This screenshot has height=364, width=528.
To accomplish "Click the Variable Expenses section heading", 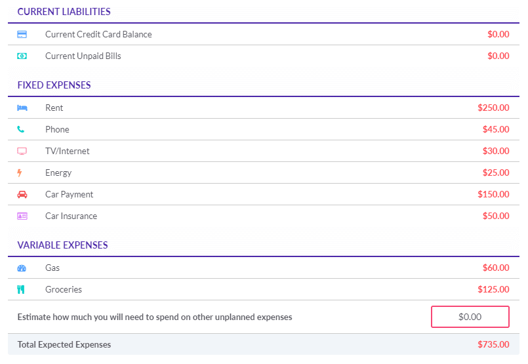I will coord(62,245).
